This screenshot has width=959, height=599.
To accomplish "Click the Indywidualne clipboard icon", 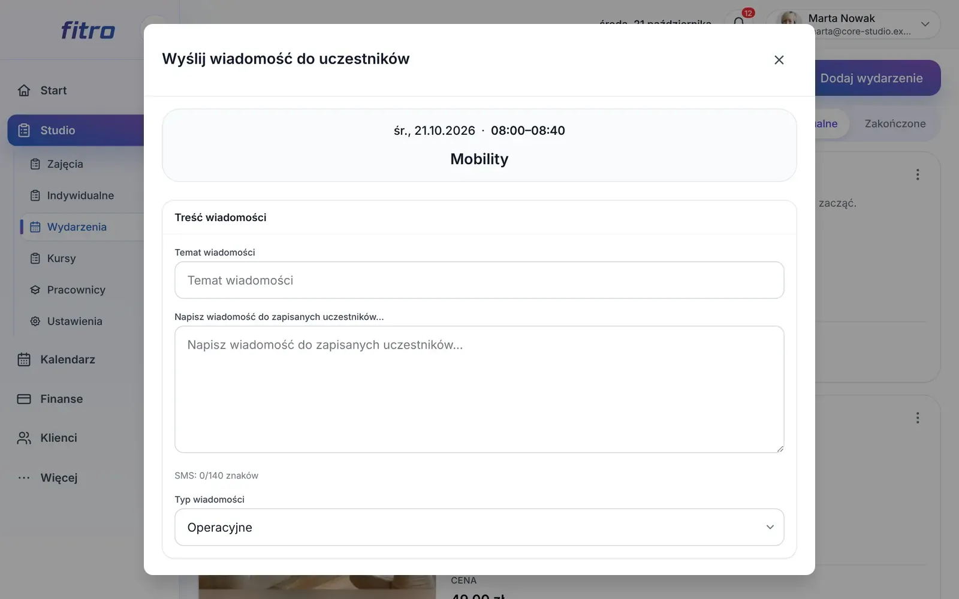I will pyautogui.click(x=35, y=195).
